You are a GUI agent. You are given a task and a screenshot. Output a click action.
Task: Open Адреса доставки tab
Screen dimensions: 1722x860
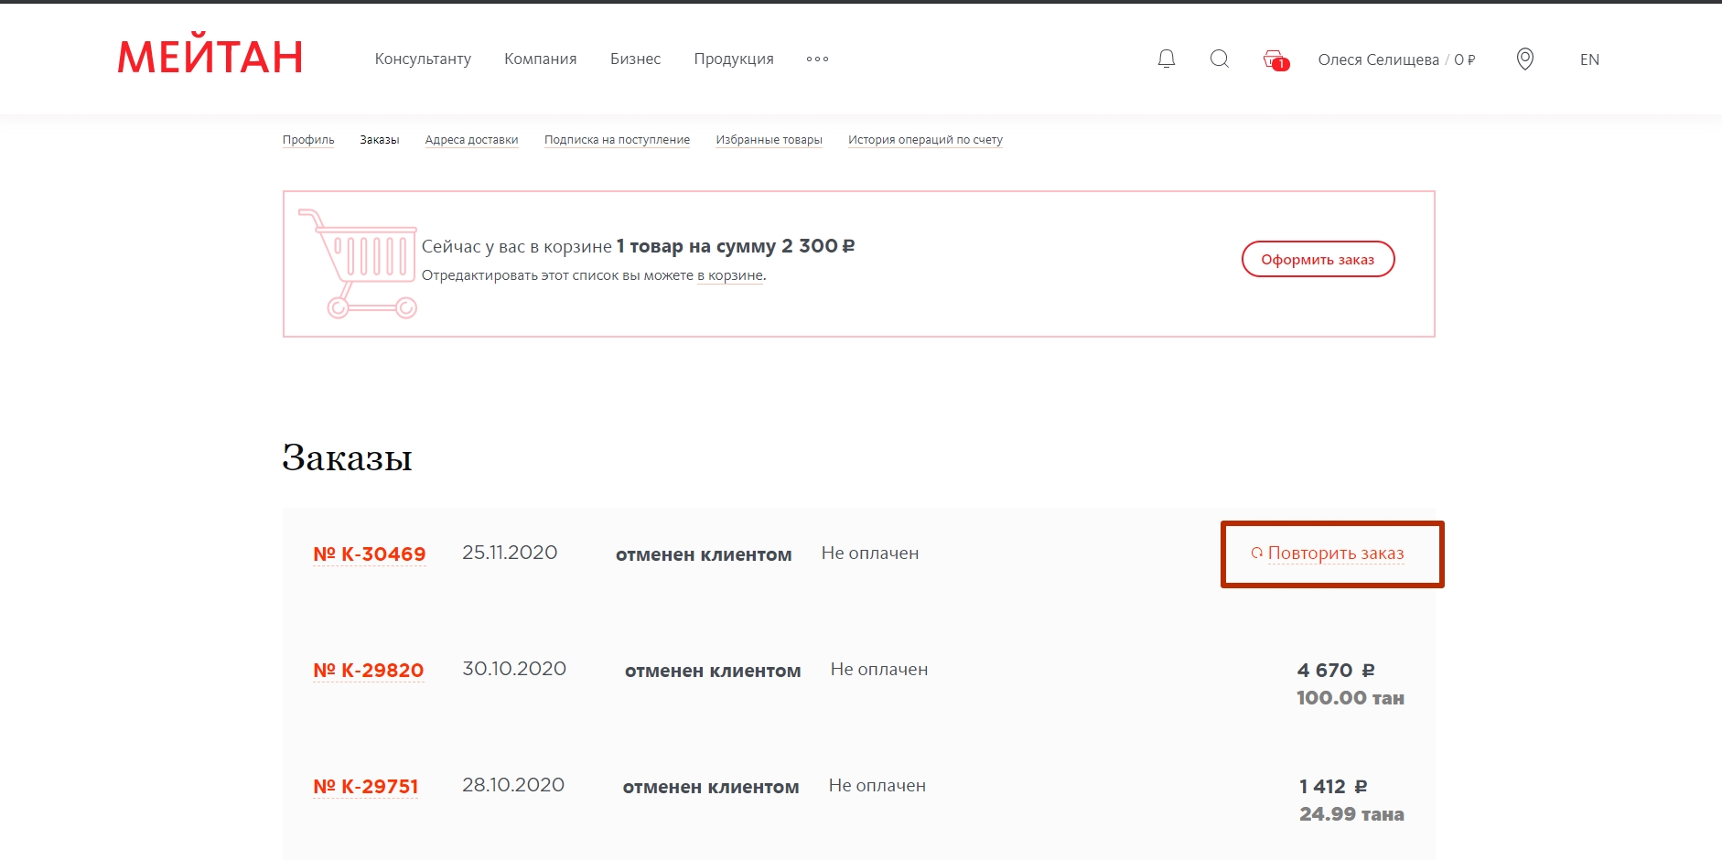click(471, 140)
